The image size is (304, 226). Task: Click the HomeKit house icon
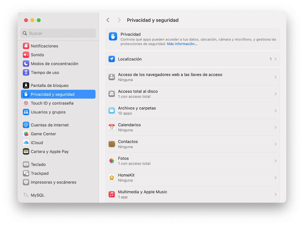pos(112,177)
